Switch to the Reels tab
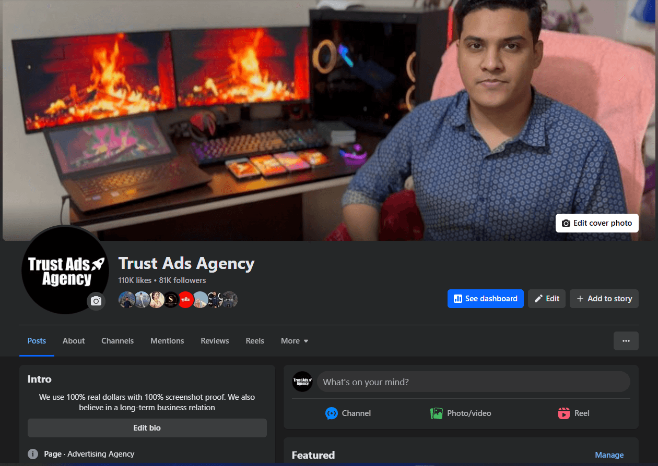The height and width of the screenshot is (466, 658). click(x=255, y=341)
